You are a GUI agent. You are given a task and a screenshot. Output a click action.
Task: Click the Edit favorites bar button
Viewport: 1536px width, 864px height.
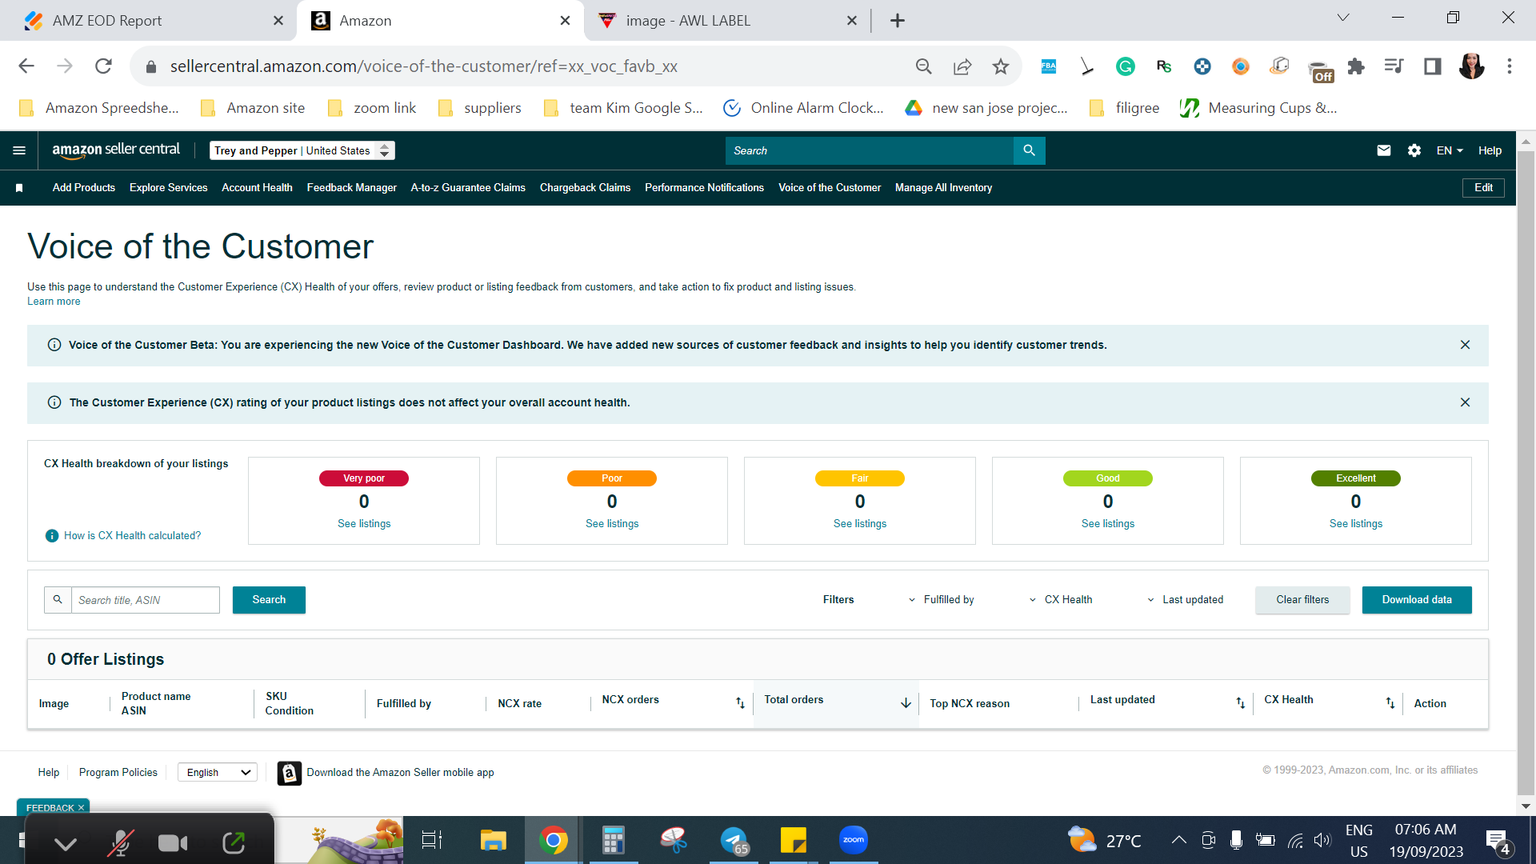point(1483,188)
